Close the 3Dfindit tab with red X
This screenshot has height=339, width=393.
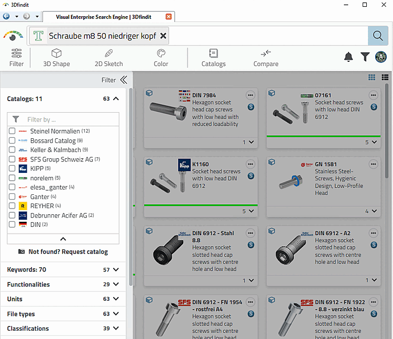coord(169,17)
